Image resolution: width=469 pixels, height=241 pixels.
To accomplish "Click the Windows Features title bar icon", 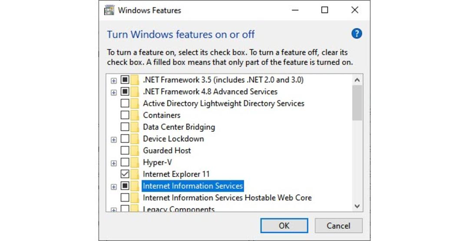I will pyautogui.click(x=109, y=10).
